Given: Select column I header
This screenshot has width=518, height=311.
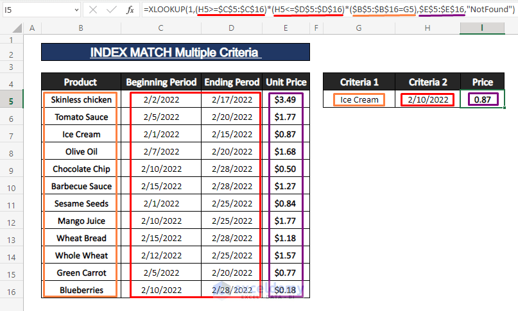Looking at the screenshot, I should click(482, 28).
